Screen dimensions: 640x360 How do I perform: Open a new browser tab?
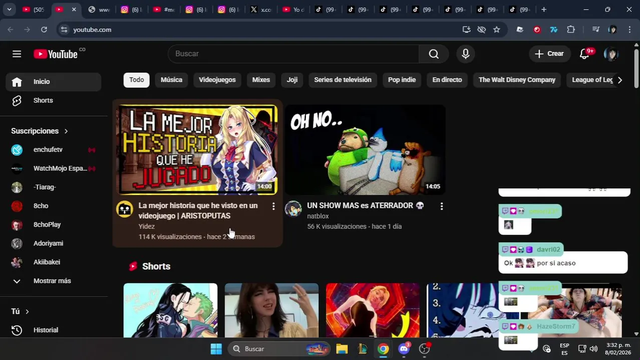click(544, 9)
